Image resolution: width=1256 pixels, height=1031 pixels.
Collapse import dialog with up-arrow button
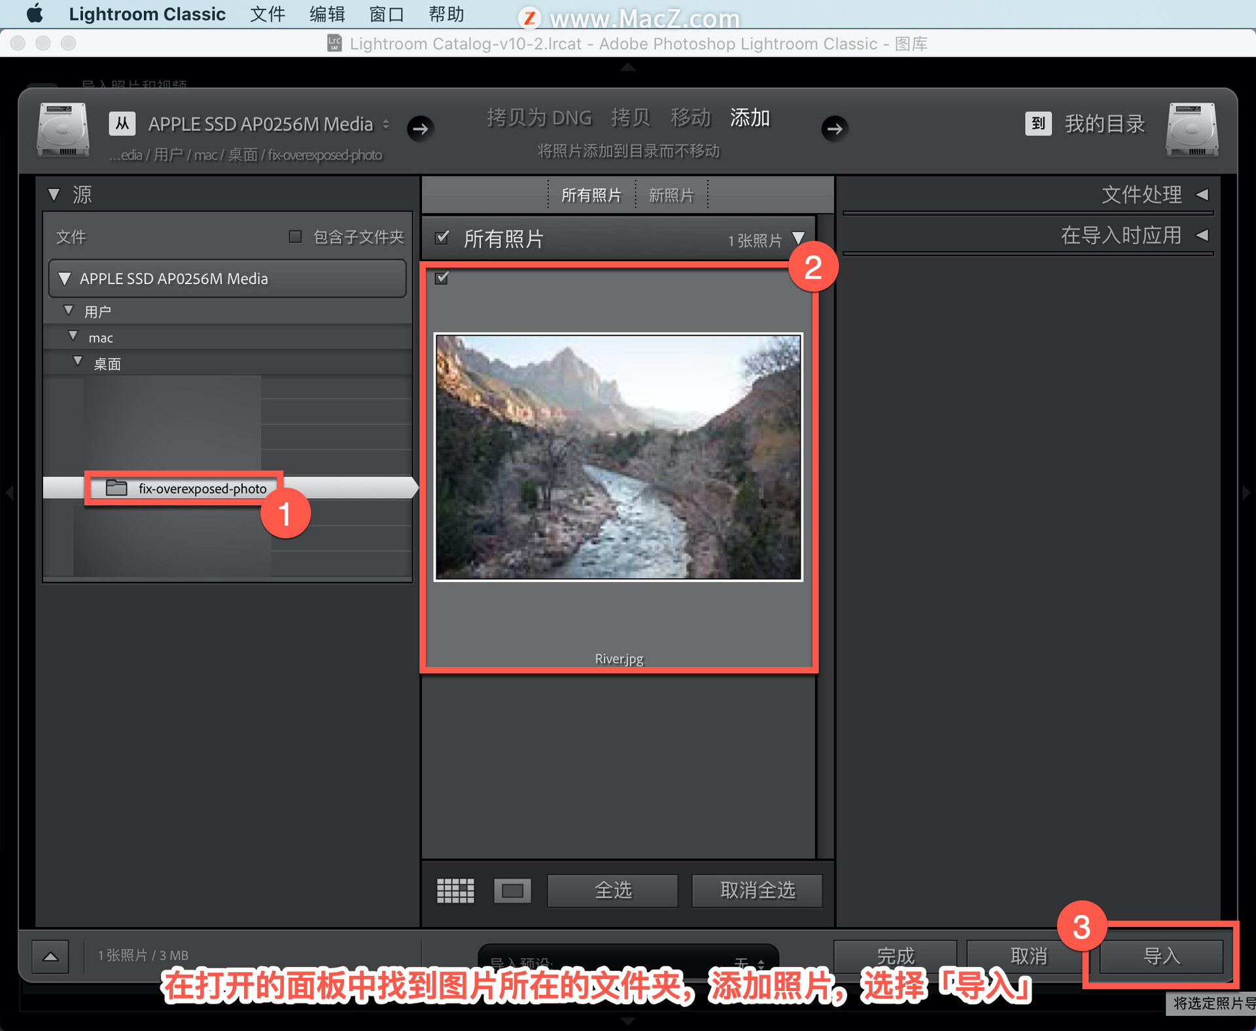pos(50,956)
